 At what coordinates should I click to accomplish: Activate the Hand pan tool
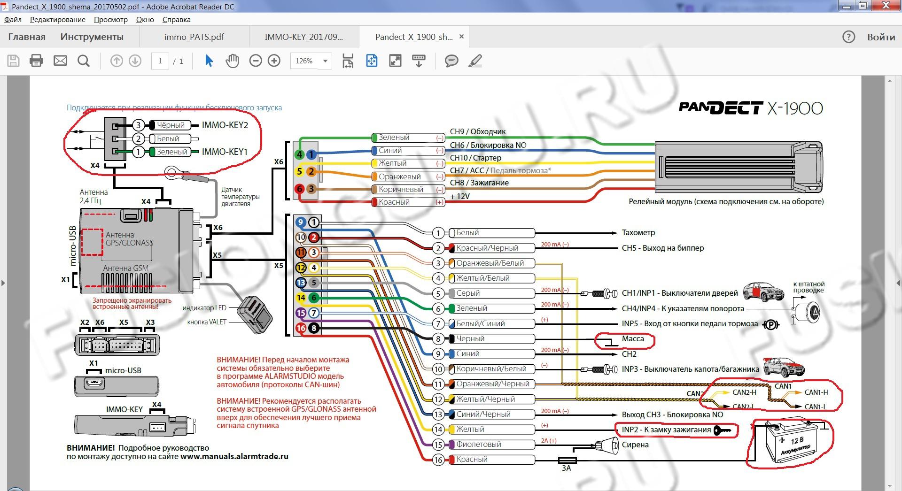[232, 61]
